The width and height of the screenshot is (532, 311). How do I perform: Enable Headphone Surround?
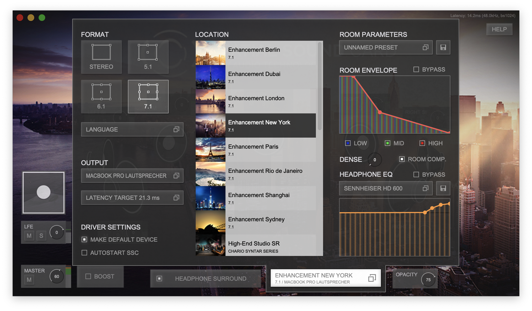click(159, 278)
